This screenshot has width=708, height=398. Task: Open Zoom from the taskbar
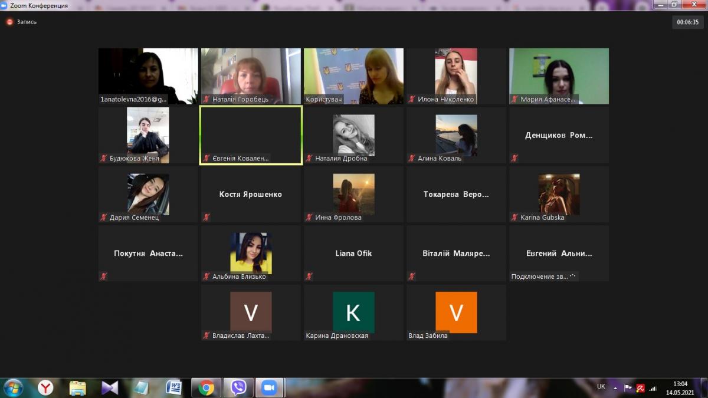270,387
